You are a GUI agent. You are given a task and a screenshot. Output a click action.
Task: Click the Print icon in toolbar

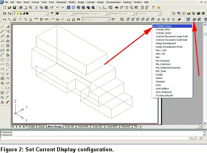21,7
